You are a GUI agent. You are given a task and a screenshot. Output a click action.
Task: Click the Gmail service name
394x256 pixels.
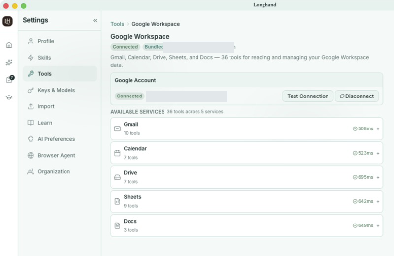[x=131, y=124]
